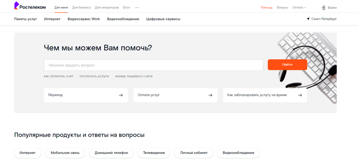Image resolution: width=358 pixels, height=166 pixels.
Task: Open Для операторов section
Action: (x=107, y=7)
